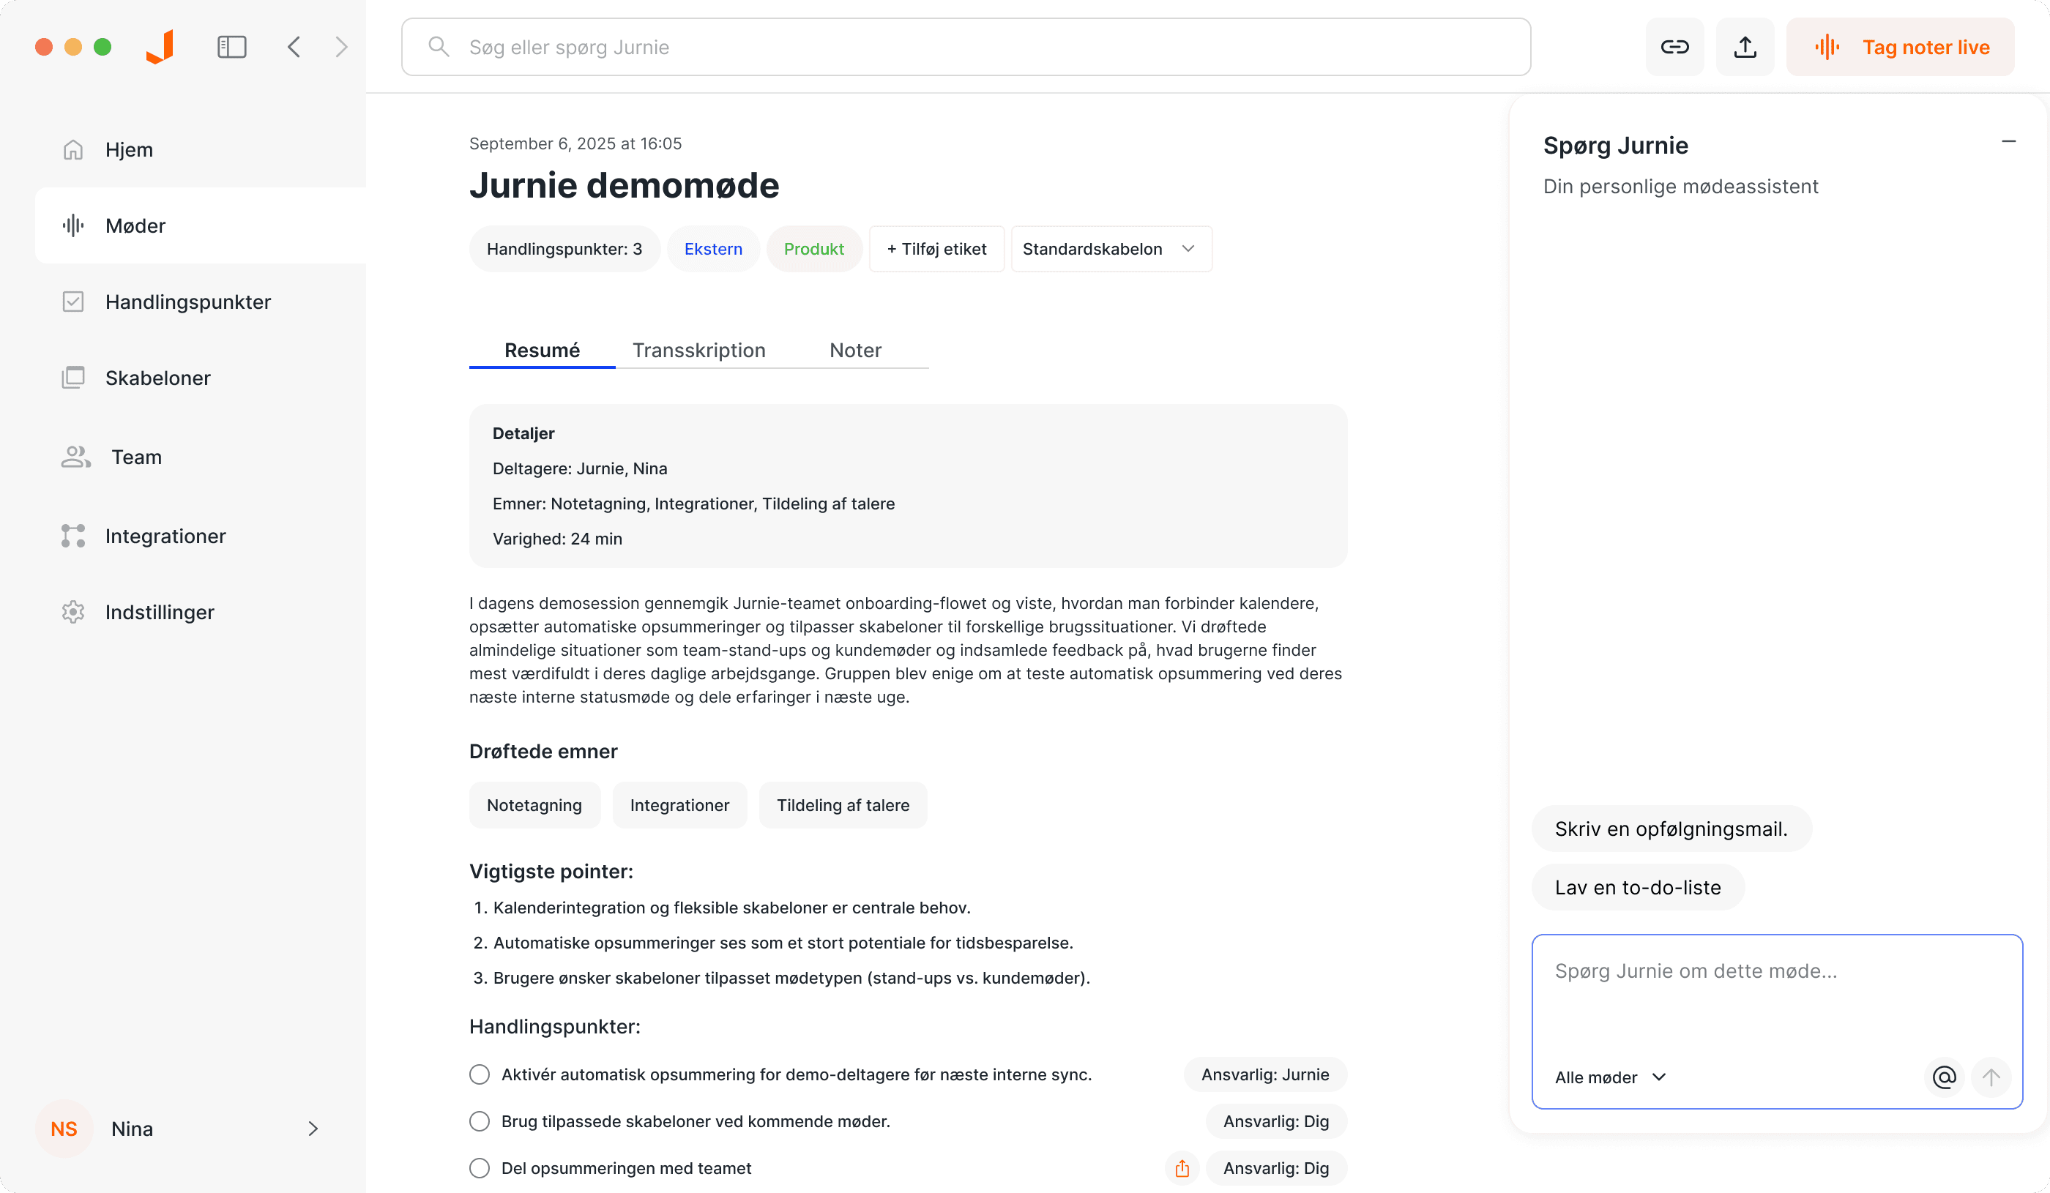This screenshot has height=1193, width=2050.
Task: Mark 'Brug tilpassede skabeloner' as done
Action: click(x=479, y=1121)
